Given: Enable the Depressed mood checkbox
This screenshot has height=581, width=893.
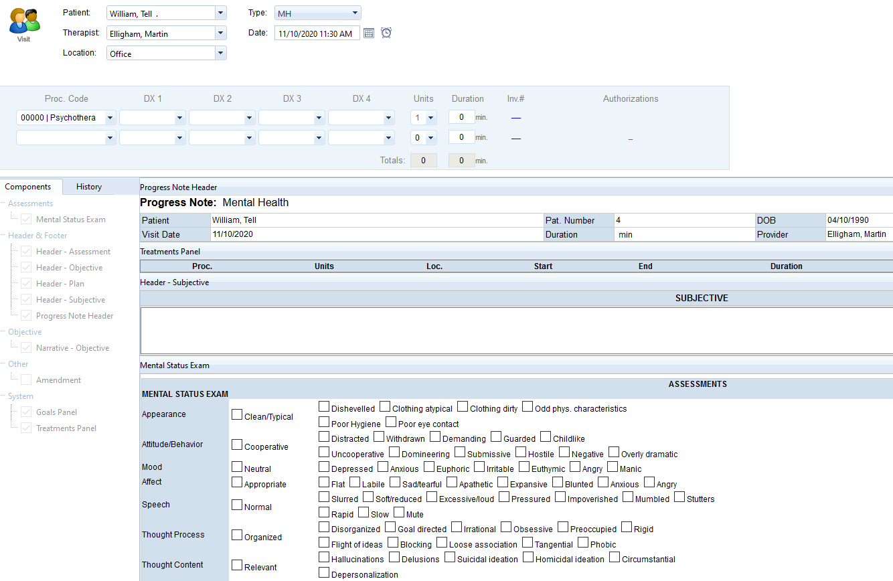Looking at the screenshot, I should [324, 467].
